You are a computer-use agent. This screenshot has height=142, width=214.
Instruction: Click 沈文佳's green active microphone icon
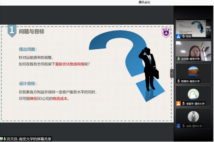[178, 59]
